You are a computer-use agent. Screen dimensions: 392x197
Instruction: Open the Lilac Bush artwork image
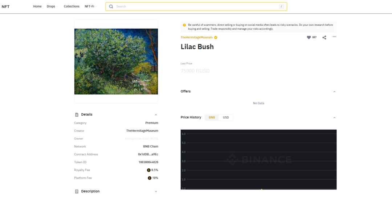[x=116, y=61]
